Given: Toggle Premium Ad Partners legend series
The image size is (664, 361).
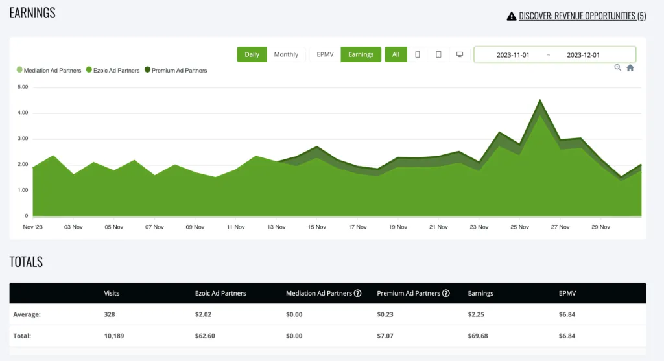Looking at the screenshot, I should 175,70.
